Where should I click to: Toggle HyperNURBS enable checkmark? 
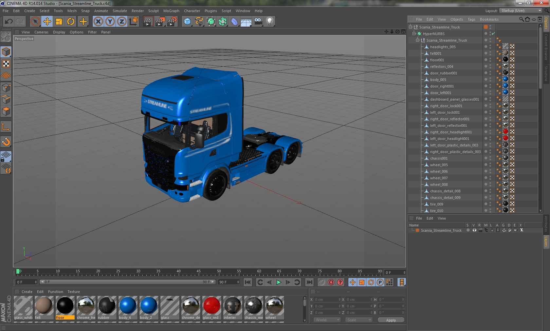coord(493,33)
